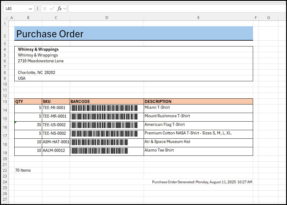287x205 pixels.
Task: Click the green error indicator cell with quantity 35
Action: 28,125
